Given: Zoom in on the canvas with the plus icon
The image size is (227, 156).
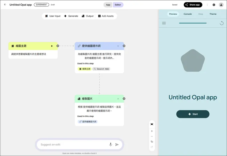Looking at the screenshot, I should click(x=152, y=131).
